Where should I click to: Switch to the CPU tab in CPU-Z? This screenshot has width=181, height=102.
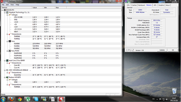pyautogui.click(x=128, y=5)
